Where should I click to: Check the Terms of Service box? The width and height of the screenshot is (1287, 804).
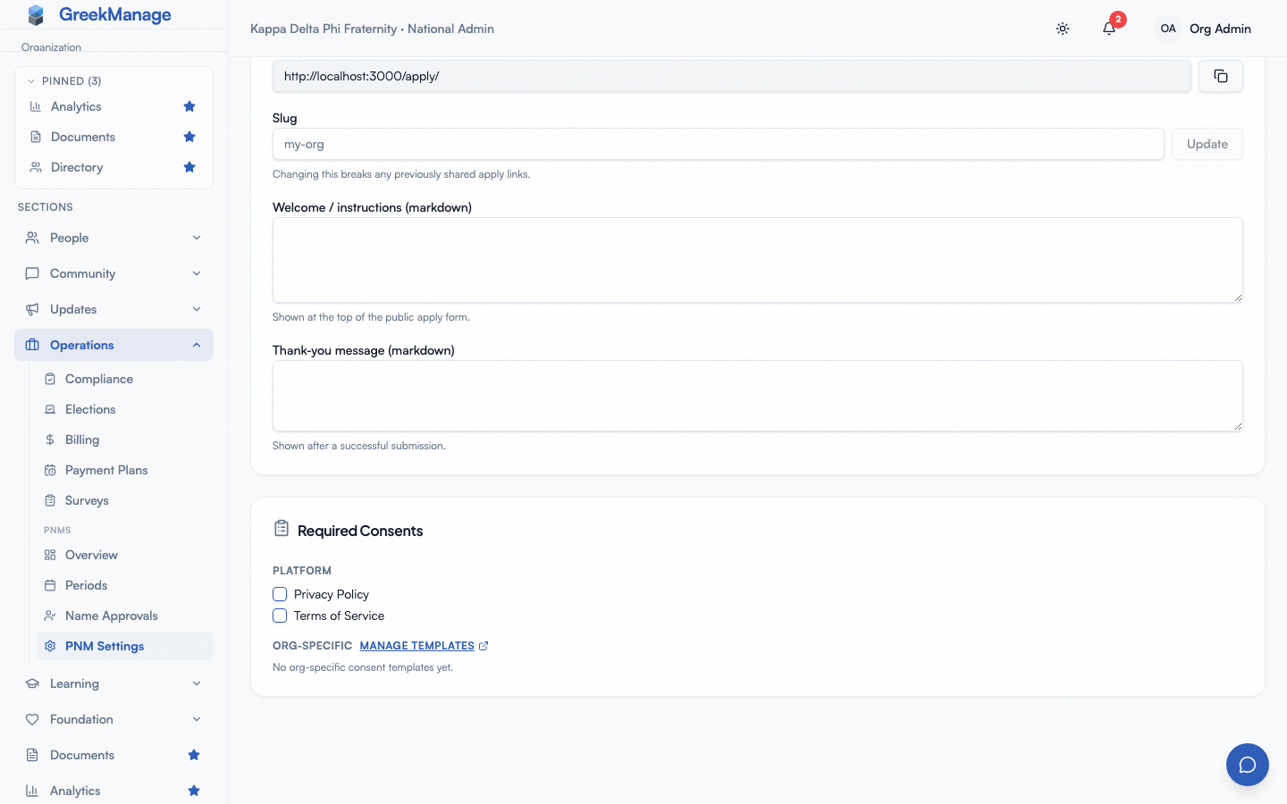coord(280,616)
